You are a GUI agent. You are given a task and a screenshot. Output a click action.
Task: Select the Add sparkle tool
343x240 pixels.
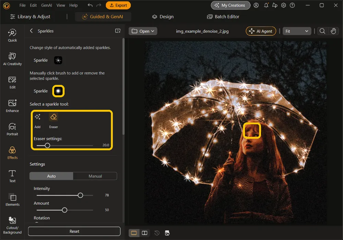[37, 121]
